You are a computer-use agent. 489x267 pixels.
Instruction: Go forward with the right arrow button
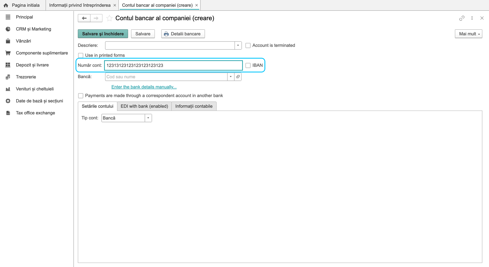96,18
